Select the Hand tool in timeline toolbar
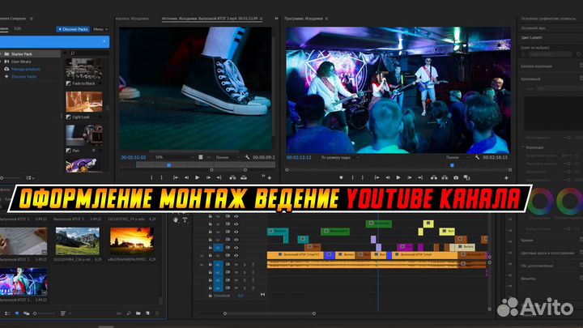The width and height of the screenshot is (583, 328). pos(176,219)
